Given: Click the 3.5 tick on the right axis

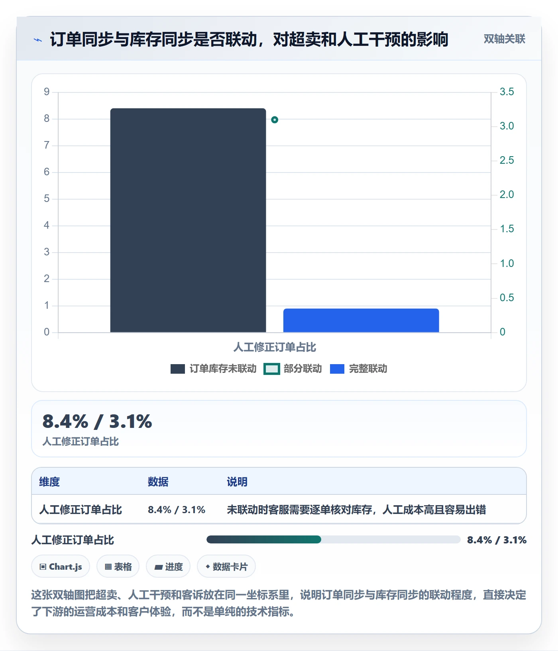Looking at the screenshot, I should click(x=507, y=92).
